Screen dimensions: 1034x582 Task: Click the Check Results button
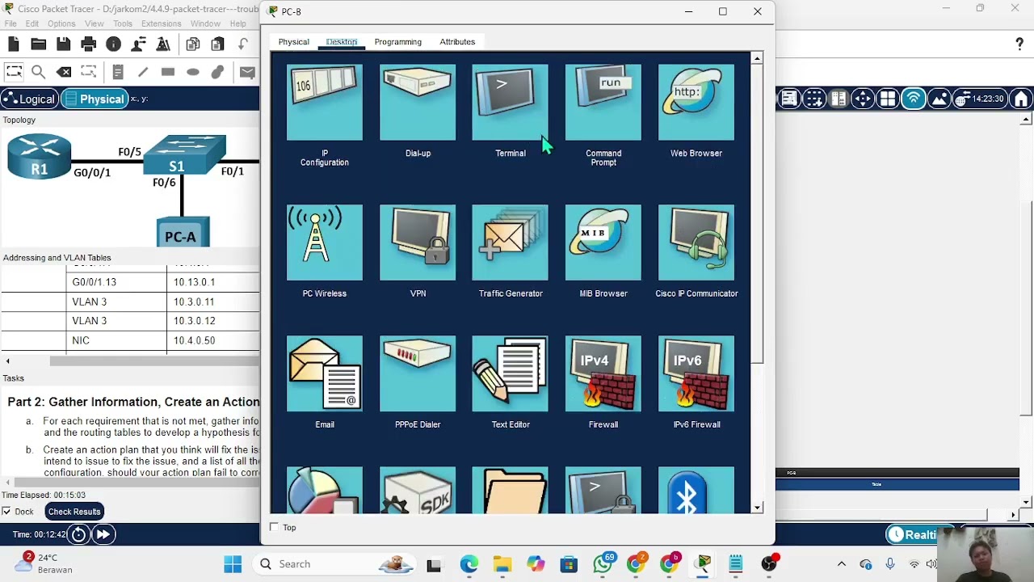pos(74,512)
